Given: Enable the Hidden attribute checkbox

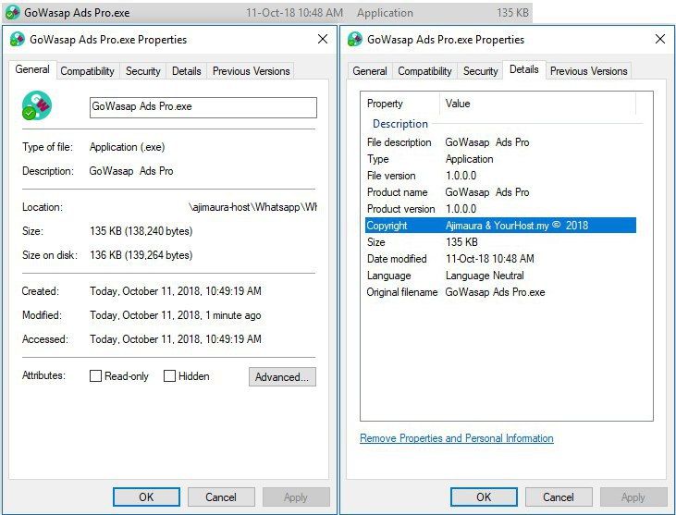Looking at the screenshot, I should click(169, 376).
